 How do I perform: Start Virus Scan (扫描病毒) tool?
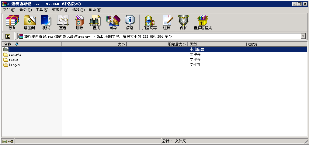pyautogui.click(x=149, y=22)
